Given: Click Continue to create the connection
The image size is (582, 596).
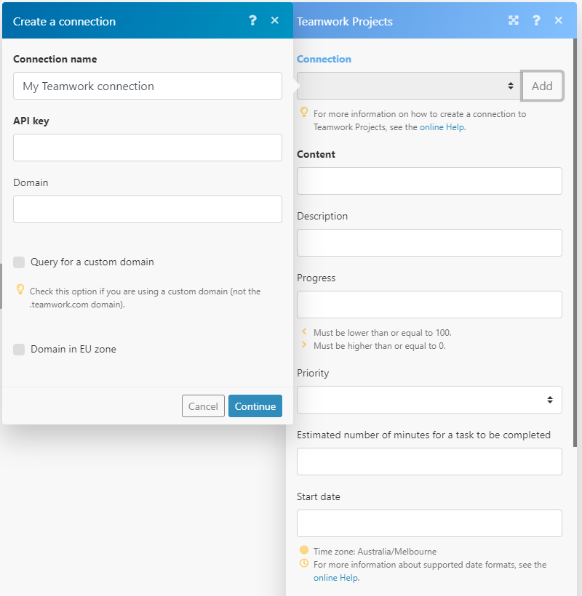Looking at the screenshot, I should click(x=255, y=406).
